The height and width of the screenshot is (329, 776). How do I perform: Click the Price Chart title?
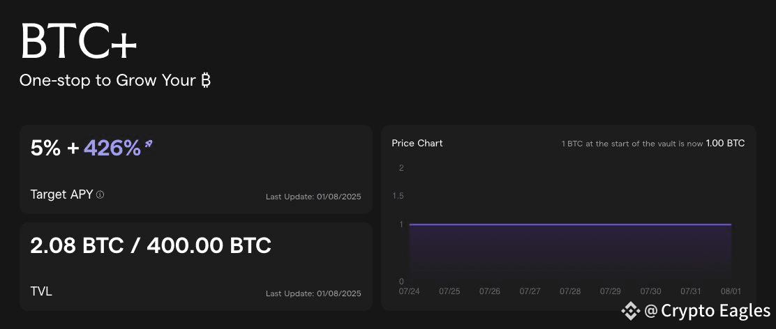(417, 144)
